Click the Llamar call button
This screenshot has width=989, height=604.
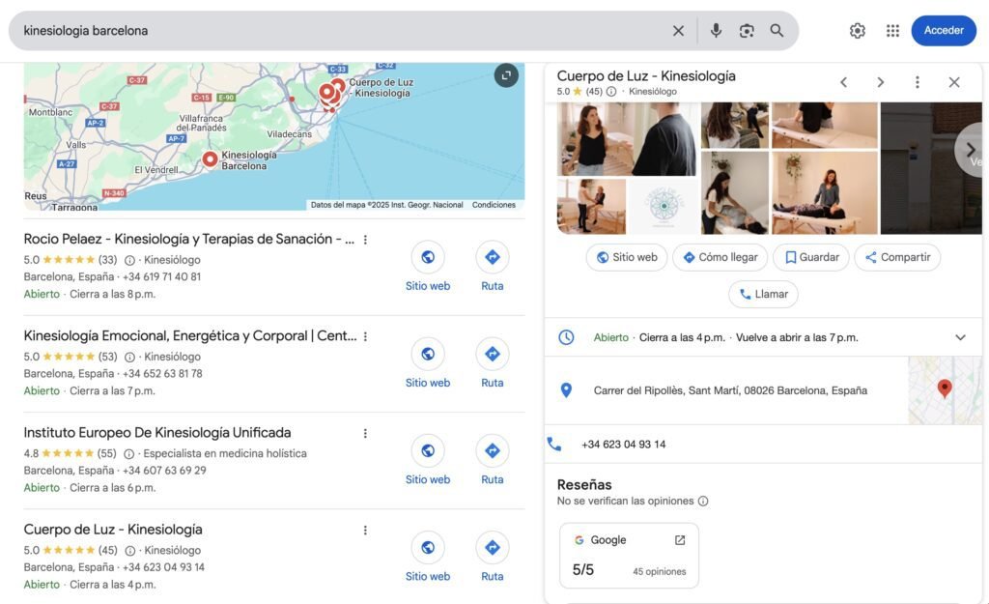tap(763, 295)
